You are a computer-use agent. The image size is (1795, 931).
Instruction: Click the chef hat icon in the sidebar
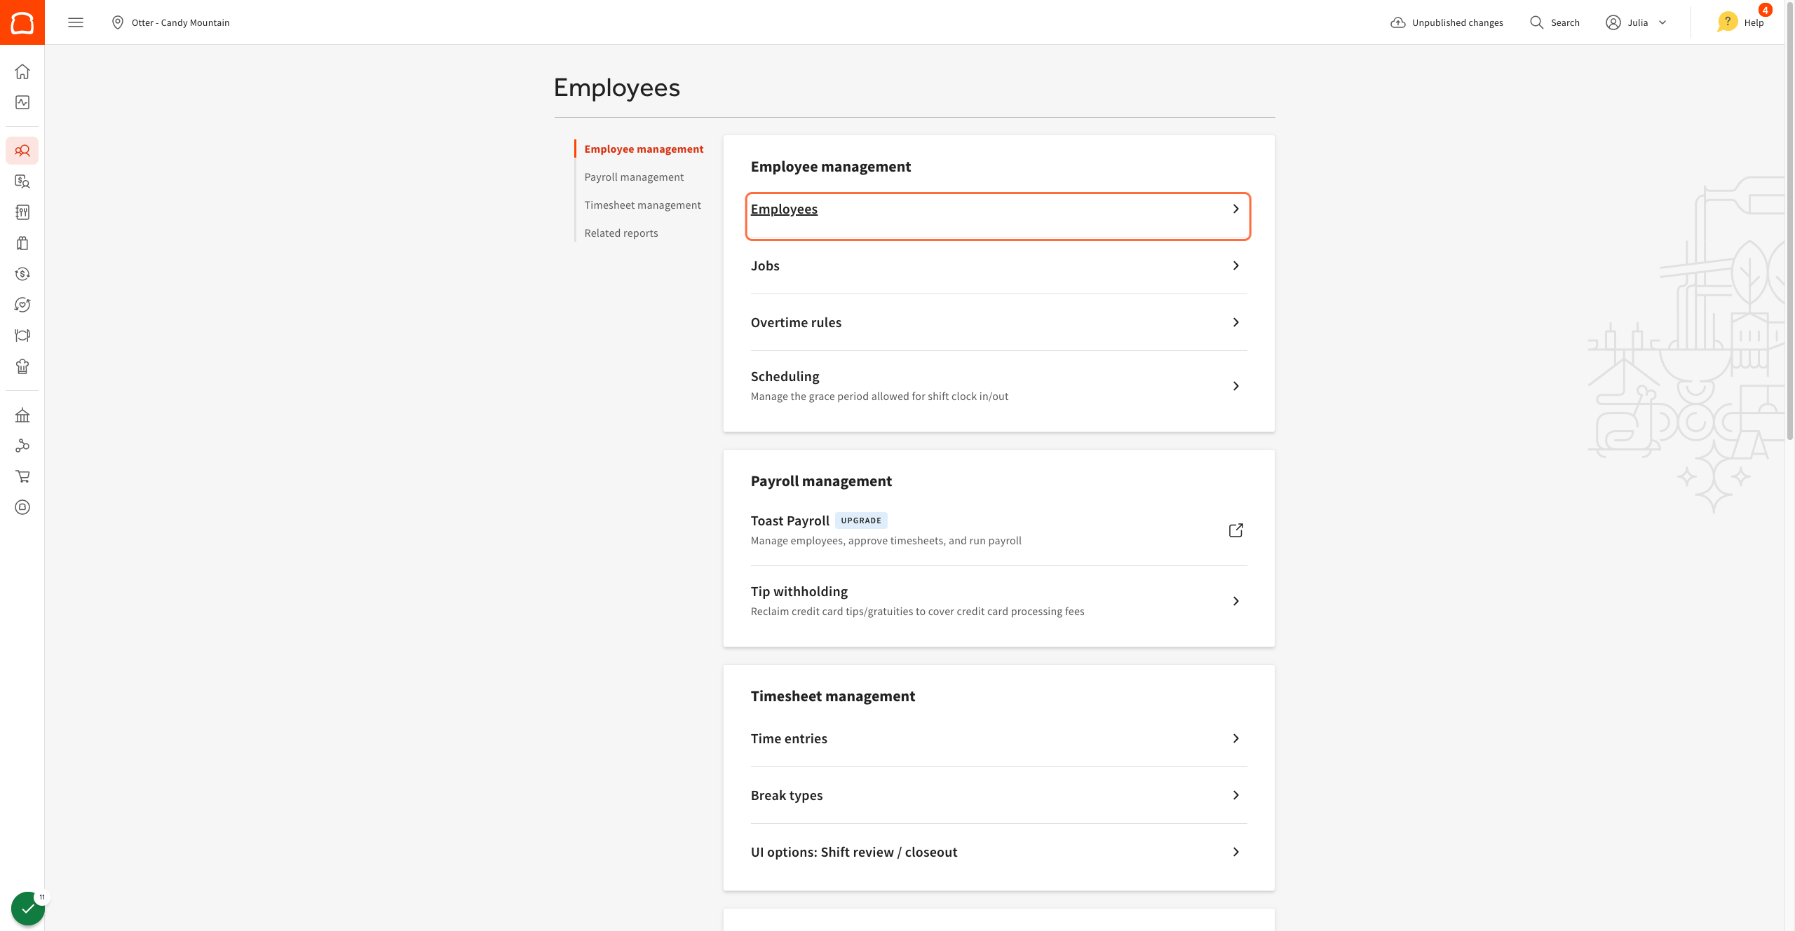coord(22,366)
